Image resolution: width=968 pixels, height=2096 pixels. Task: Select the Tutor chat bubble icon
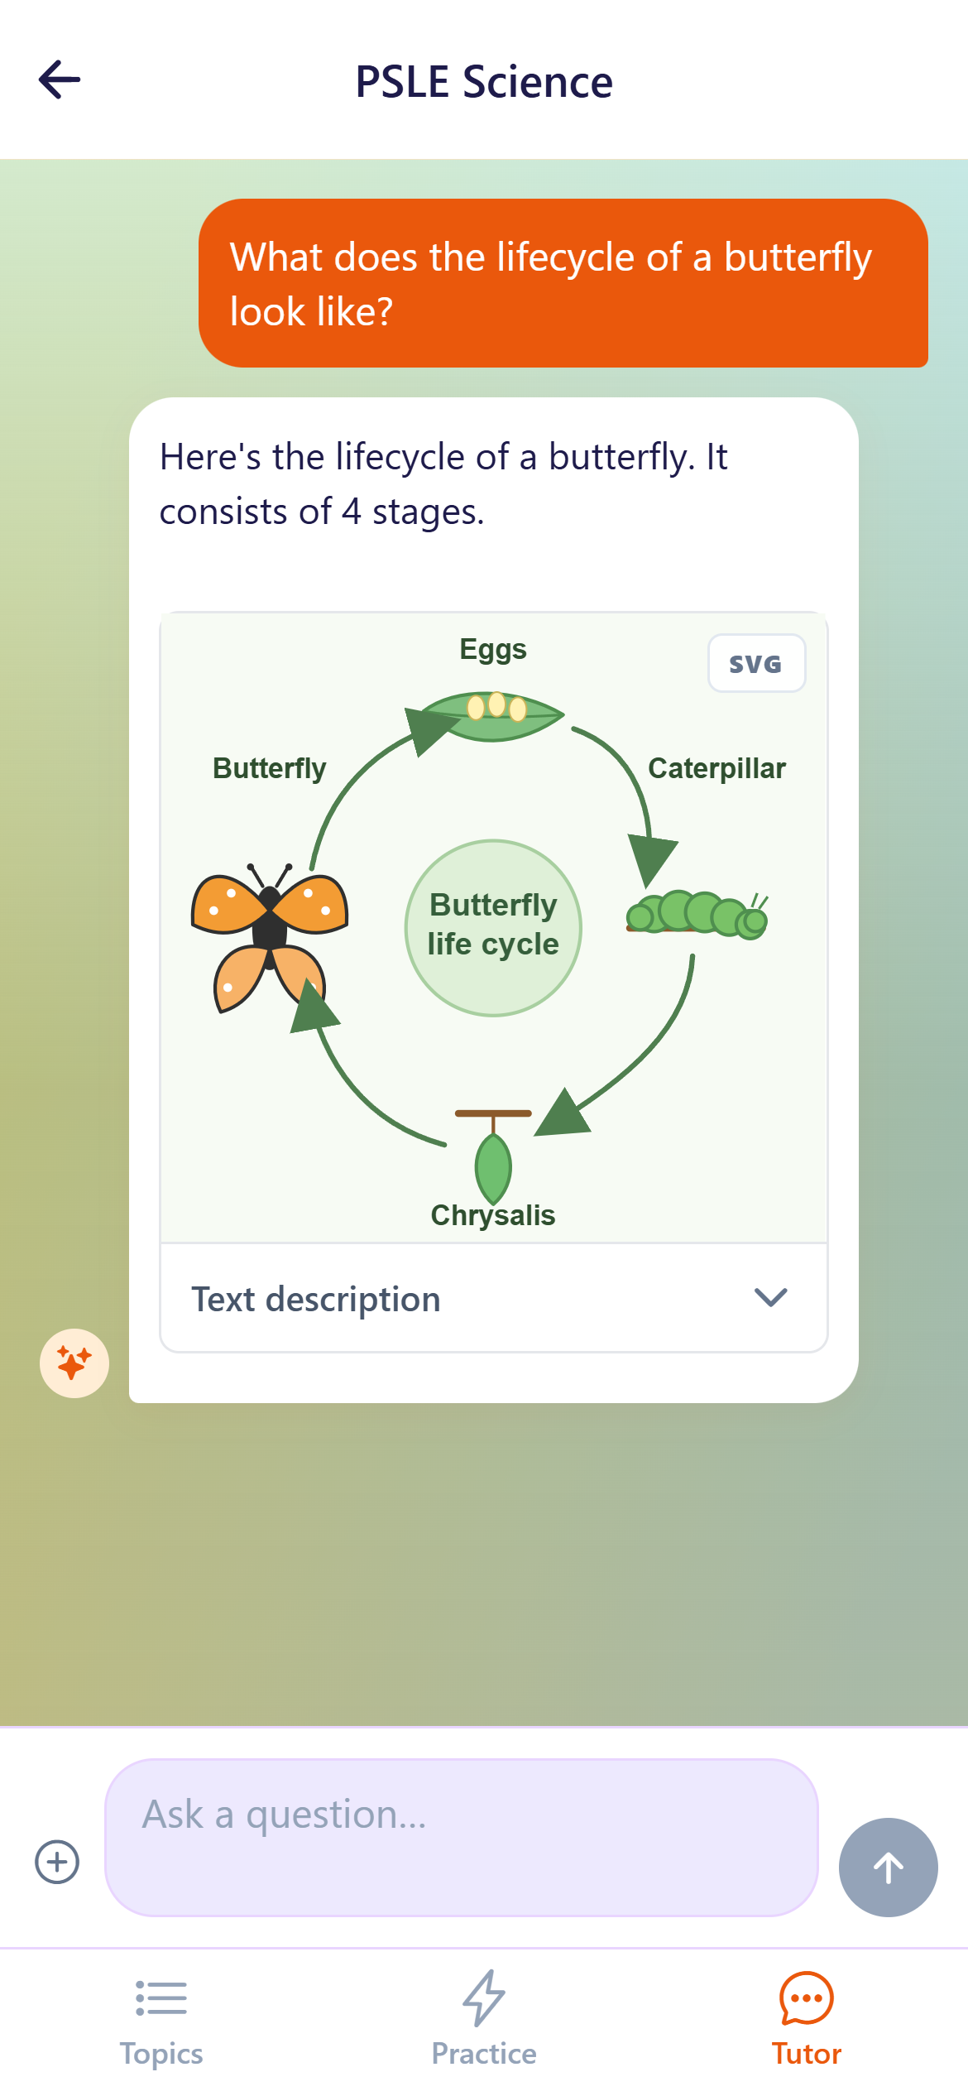(805, 1997)
